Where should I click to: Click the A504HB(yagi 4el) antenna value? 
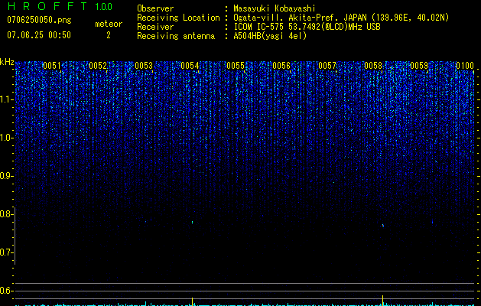point(270,36)
